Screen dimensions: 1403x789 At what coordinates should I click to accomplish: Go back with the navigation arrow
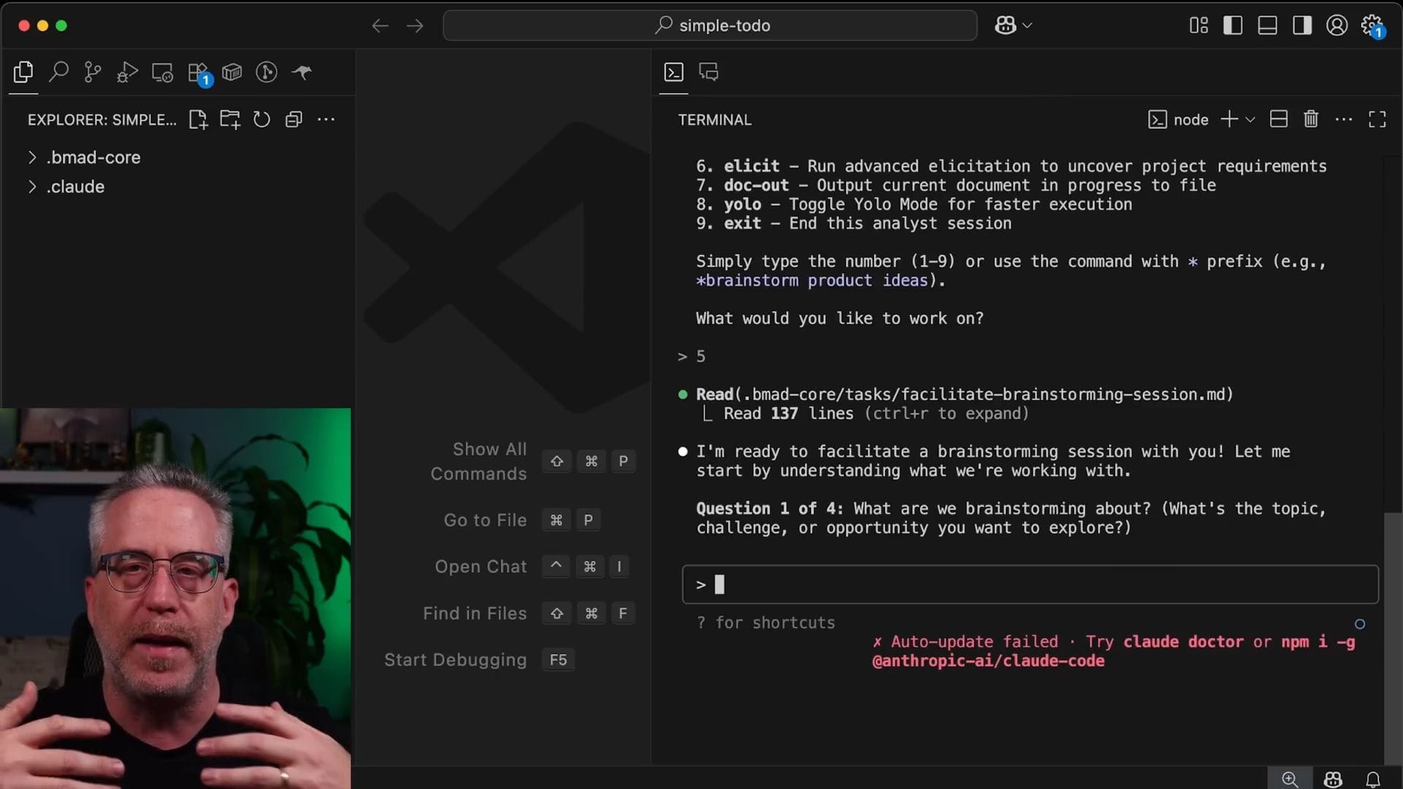click(380, 26)
